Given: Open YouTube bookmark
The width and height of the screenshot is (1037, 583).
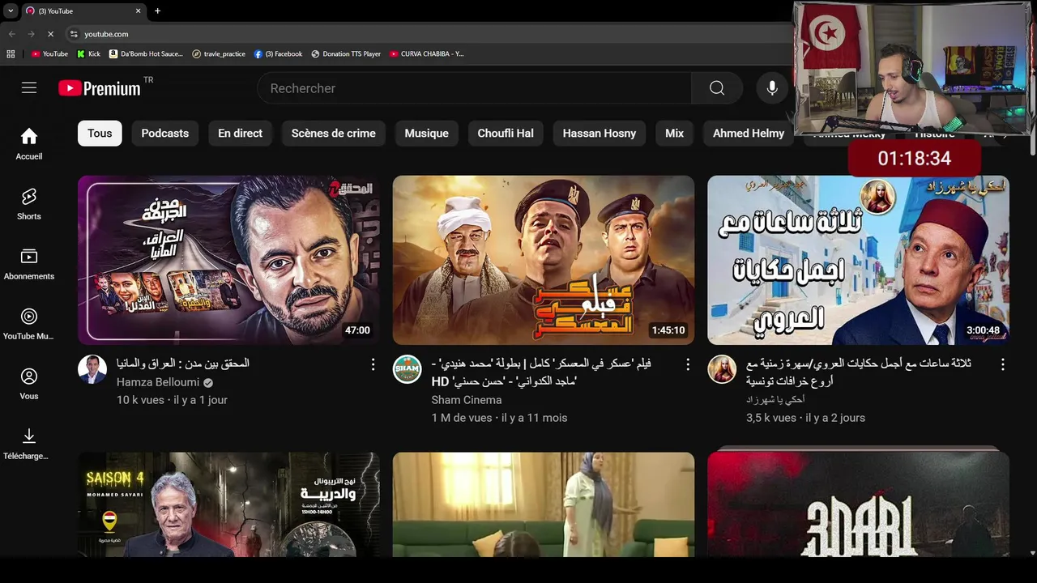Looking at the screenshot, I should [49, 54].
